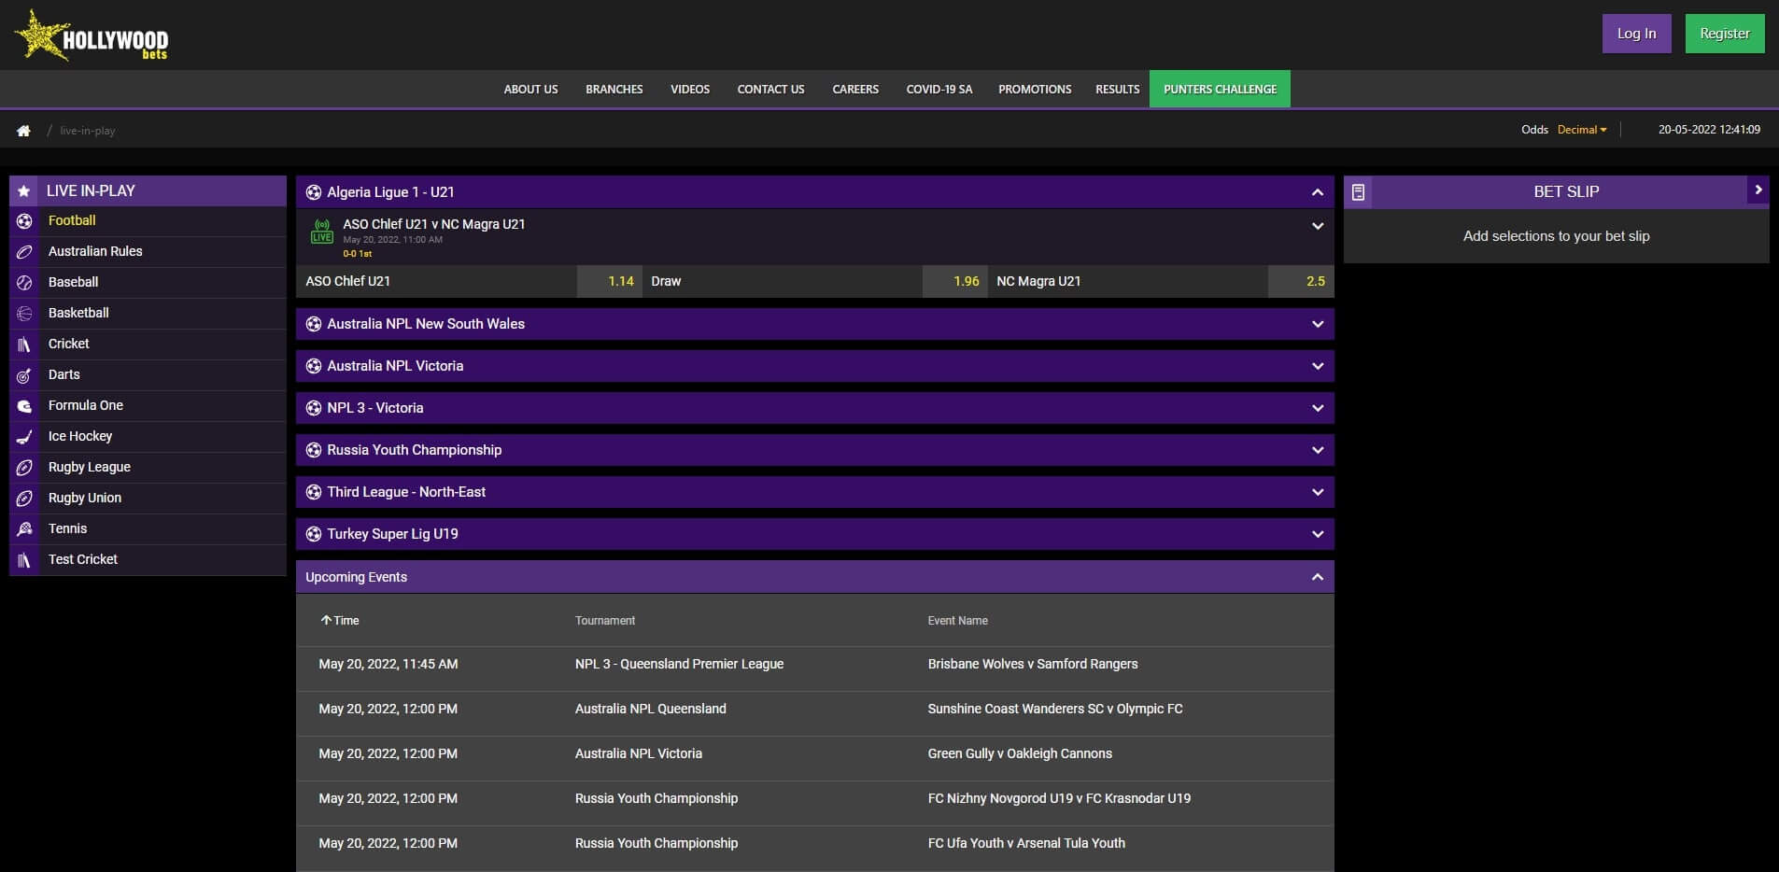
Task: Open the RESULTS page from the top menu
Action: [1116, 89]
